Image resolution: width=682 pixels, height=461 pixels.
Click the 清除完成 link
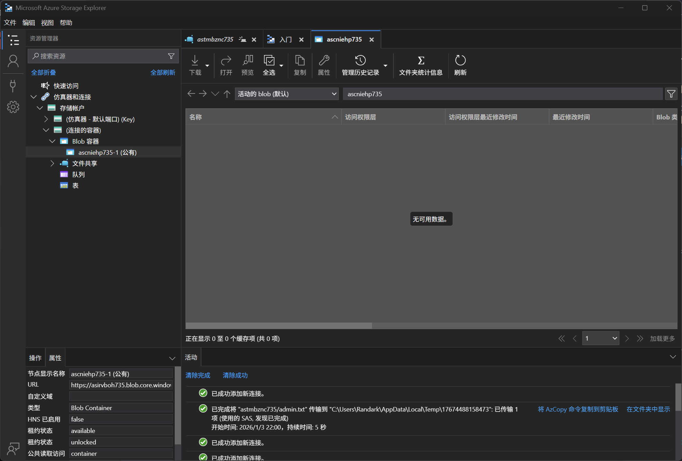pos(198,375)
